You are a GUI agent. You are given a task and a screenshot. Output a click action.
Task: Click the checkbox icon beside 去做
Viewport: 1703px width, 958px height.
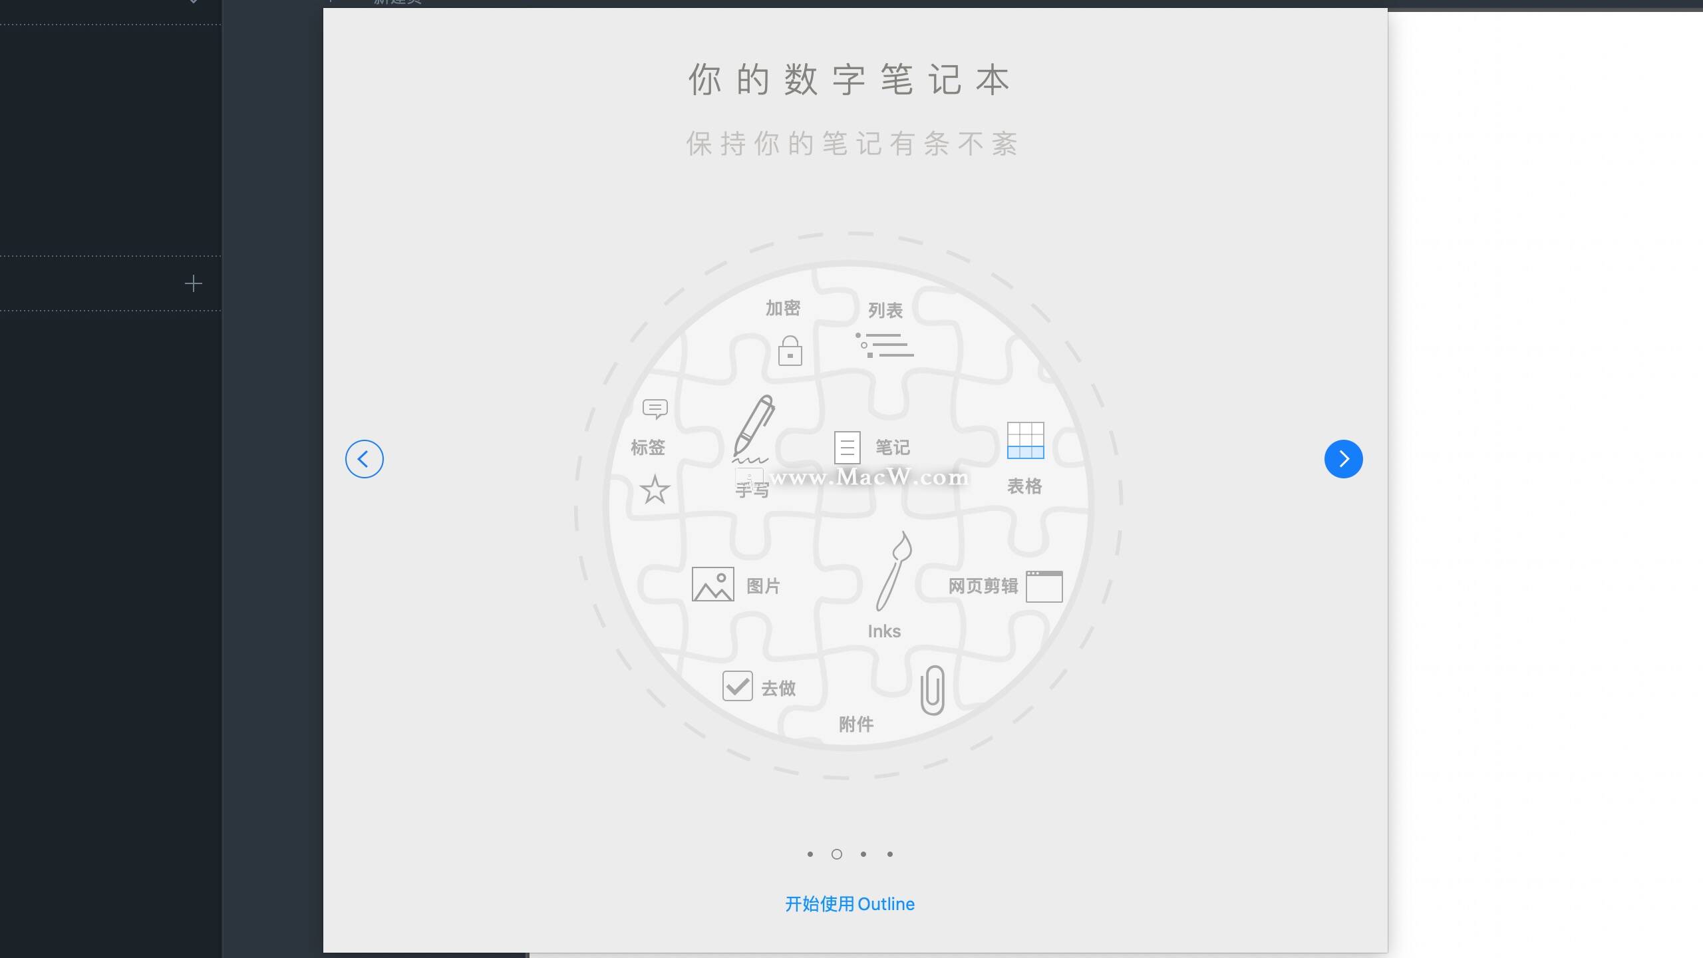coord(737,685)
